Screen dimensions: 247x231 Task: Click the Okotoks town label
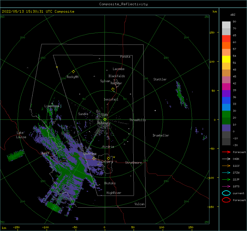[x=110, y=183]
